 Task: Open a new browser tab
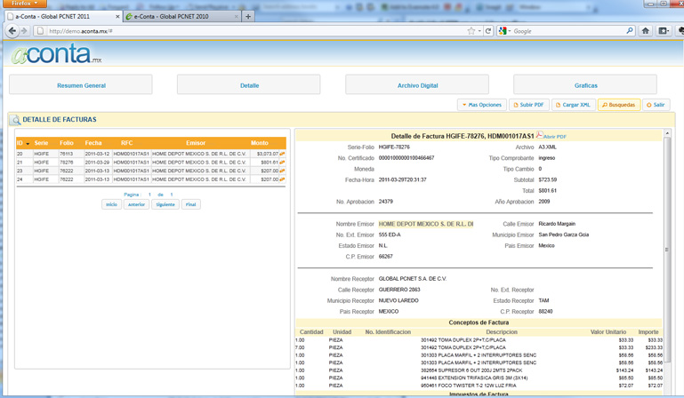[x=248, y=17]
